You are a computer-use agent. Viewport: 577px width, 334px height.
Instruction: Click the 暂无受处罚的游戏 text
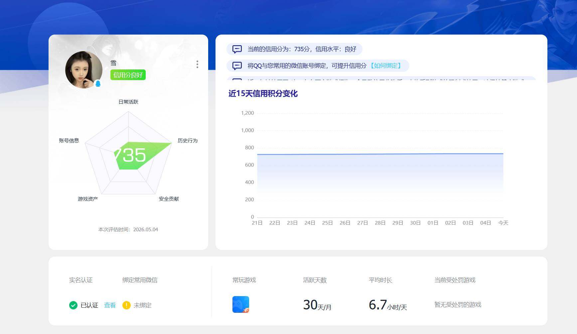458,305
